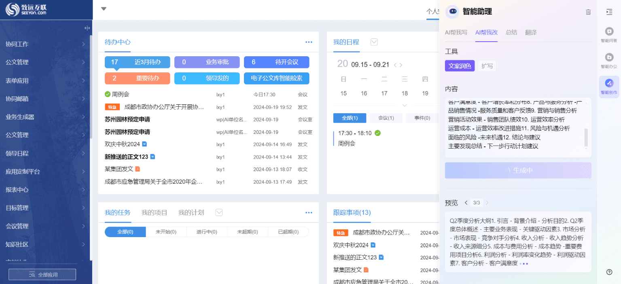Click 全部应用 button
621x284 pixels.
click(x=42, y=274)
